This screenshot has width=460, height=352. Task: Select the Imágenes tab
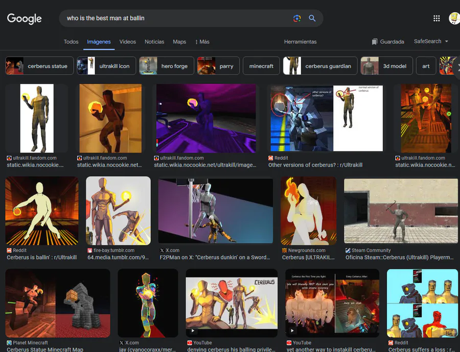[99, 42]
